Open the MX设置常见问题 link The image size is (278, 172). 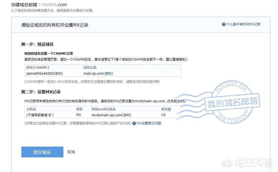click(x=149, y=123)
